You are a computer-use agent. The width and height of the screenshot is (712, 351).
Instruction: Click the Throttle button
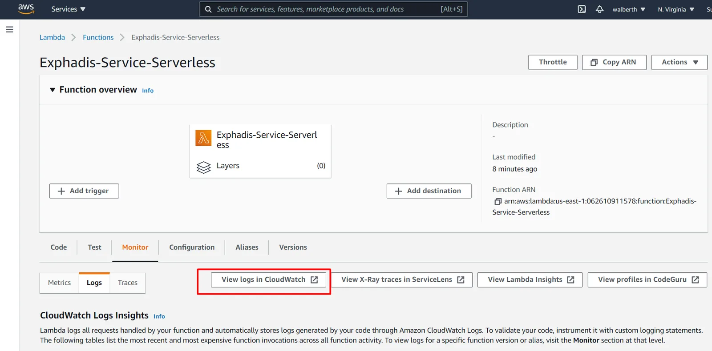coord(553,62)
